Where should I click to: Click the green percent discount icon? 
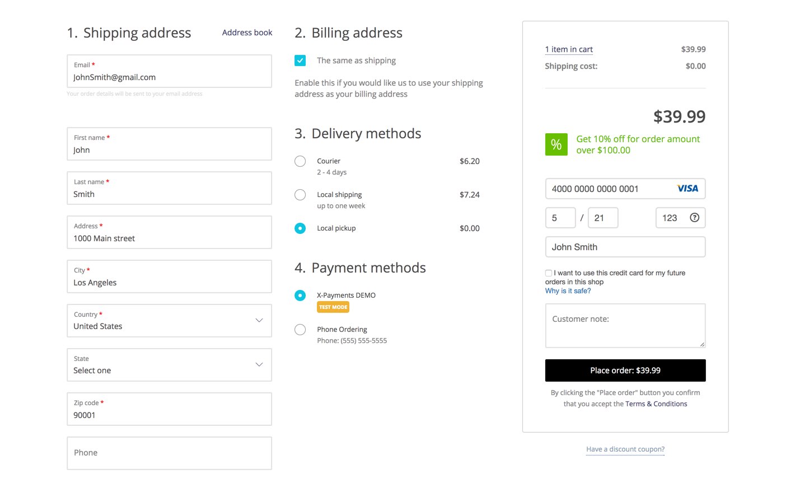coord(556,144)
